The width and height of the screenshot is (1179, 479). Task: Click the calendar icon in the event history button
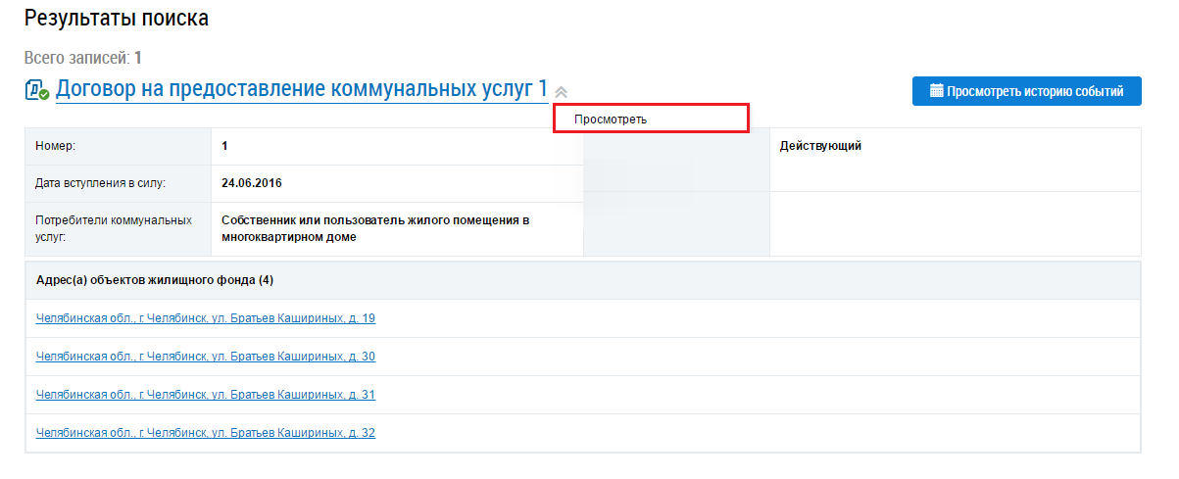[x=936, y=91]
